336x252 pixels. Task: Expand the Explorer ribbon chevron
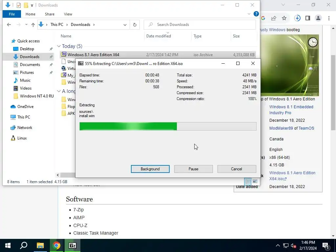pyautogui.click(x=249, y=14)
